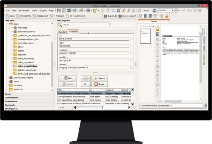Tick the checkbox next to subject field
The image size is (212, 144).
131,68
